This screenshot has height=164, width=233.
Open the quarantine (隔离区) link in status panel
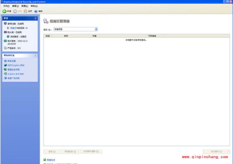13,28
